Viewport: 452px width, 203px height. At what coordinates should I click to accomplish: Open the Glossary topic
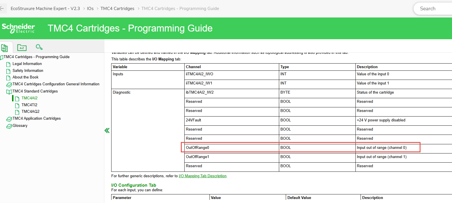coord(20,126)
